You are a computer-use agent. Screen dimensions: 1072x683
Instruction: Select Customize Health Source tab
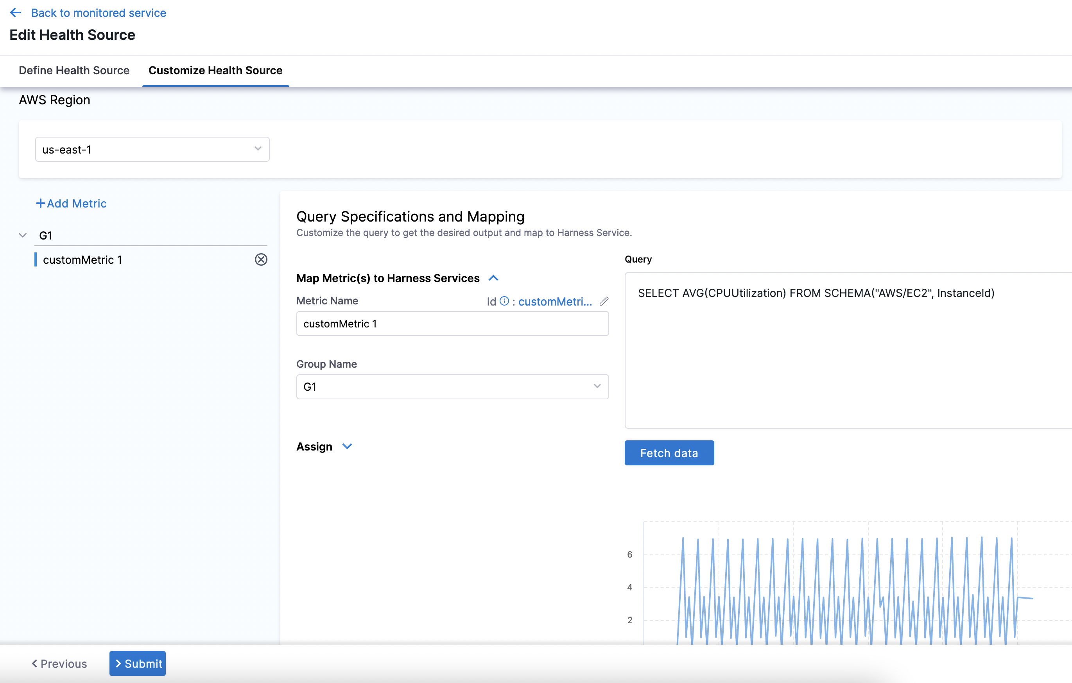[215, 70]
